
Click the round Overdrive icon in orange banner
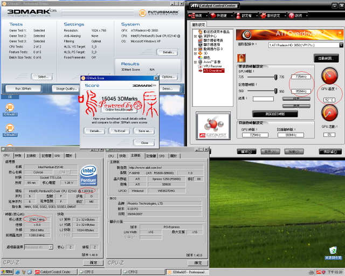point(247,34)
